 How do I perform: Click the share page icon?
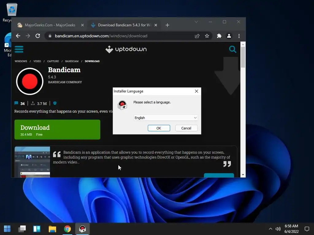(197, 36)
